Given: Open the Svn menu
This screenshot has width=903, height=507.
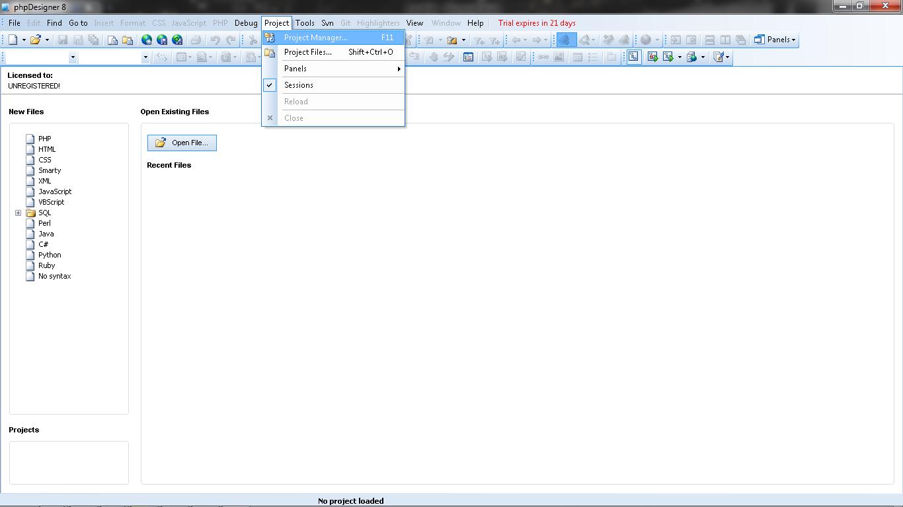Looking at the screenshot, I should pos(327,23).
